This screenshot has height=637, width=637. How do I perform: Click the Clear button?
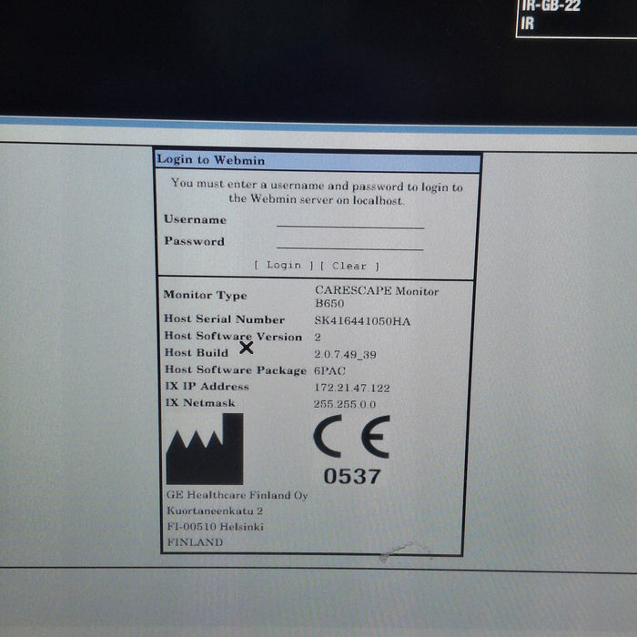pyautogui.click(x=349, y=266)
